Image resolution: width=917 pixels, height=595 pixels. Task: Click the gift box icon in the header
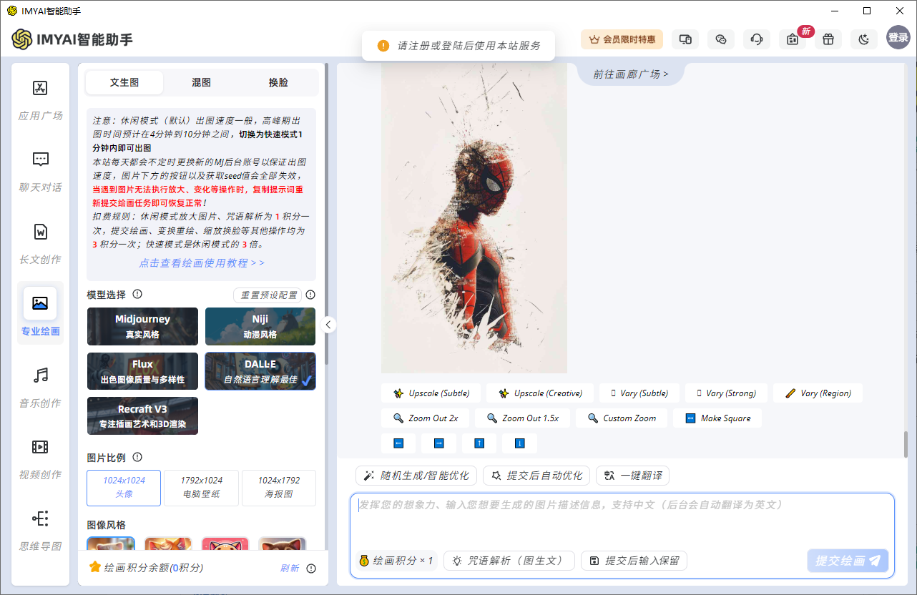click(x=828, y=39)
